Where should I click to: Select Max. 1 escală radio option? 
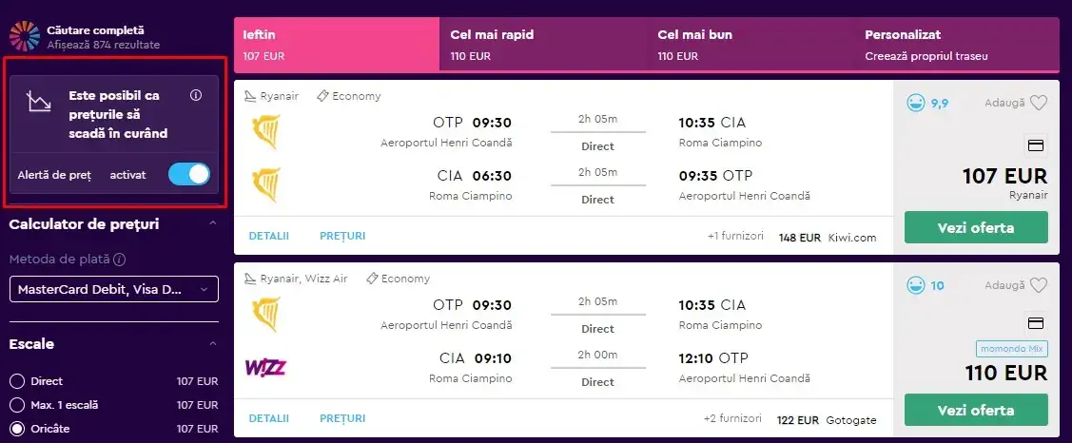coord(17,405)
